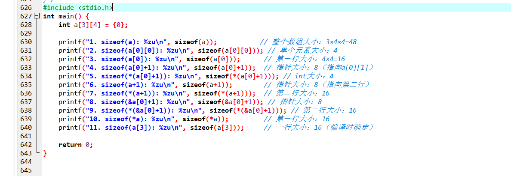Click the printf "9. sizeof(*(&a[0]+1))" string
The image size is (511, 176).
tap(144, 110)
